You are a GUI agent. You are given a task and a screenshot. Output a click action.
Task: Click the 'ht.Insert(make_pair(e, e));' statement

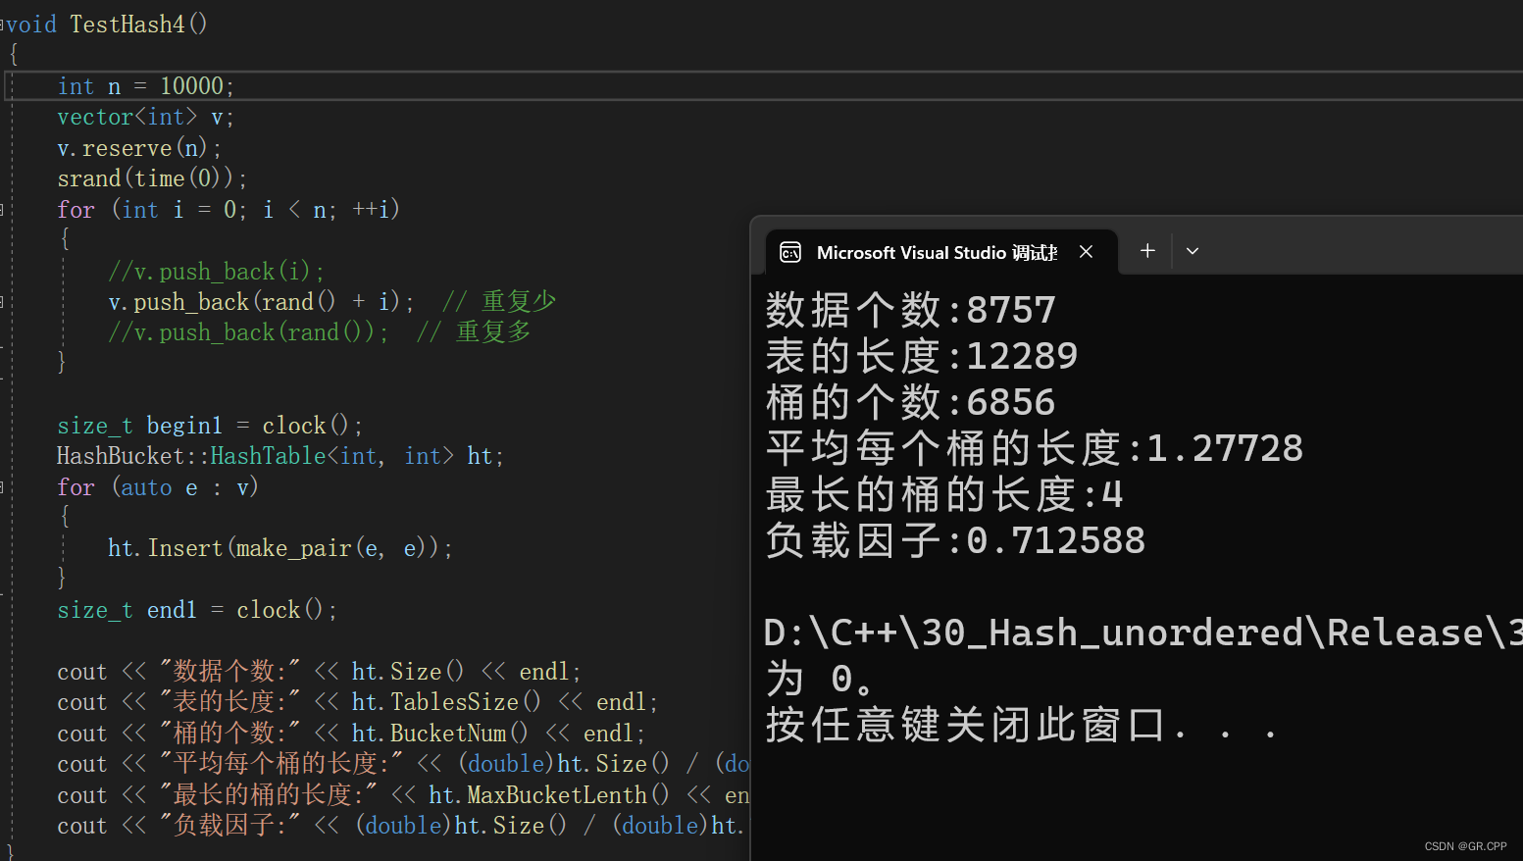280,547
